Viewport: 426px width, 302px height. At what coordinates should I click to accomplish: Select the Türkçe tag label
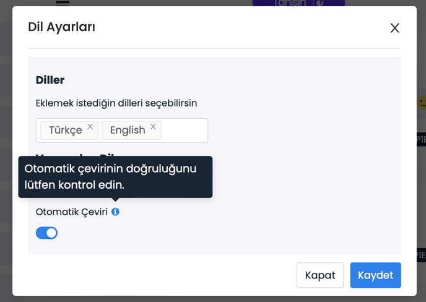[65, 130]
